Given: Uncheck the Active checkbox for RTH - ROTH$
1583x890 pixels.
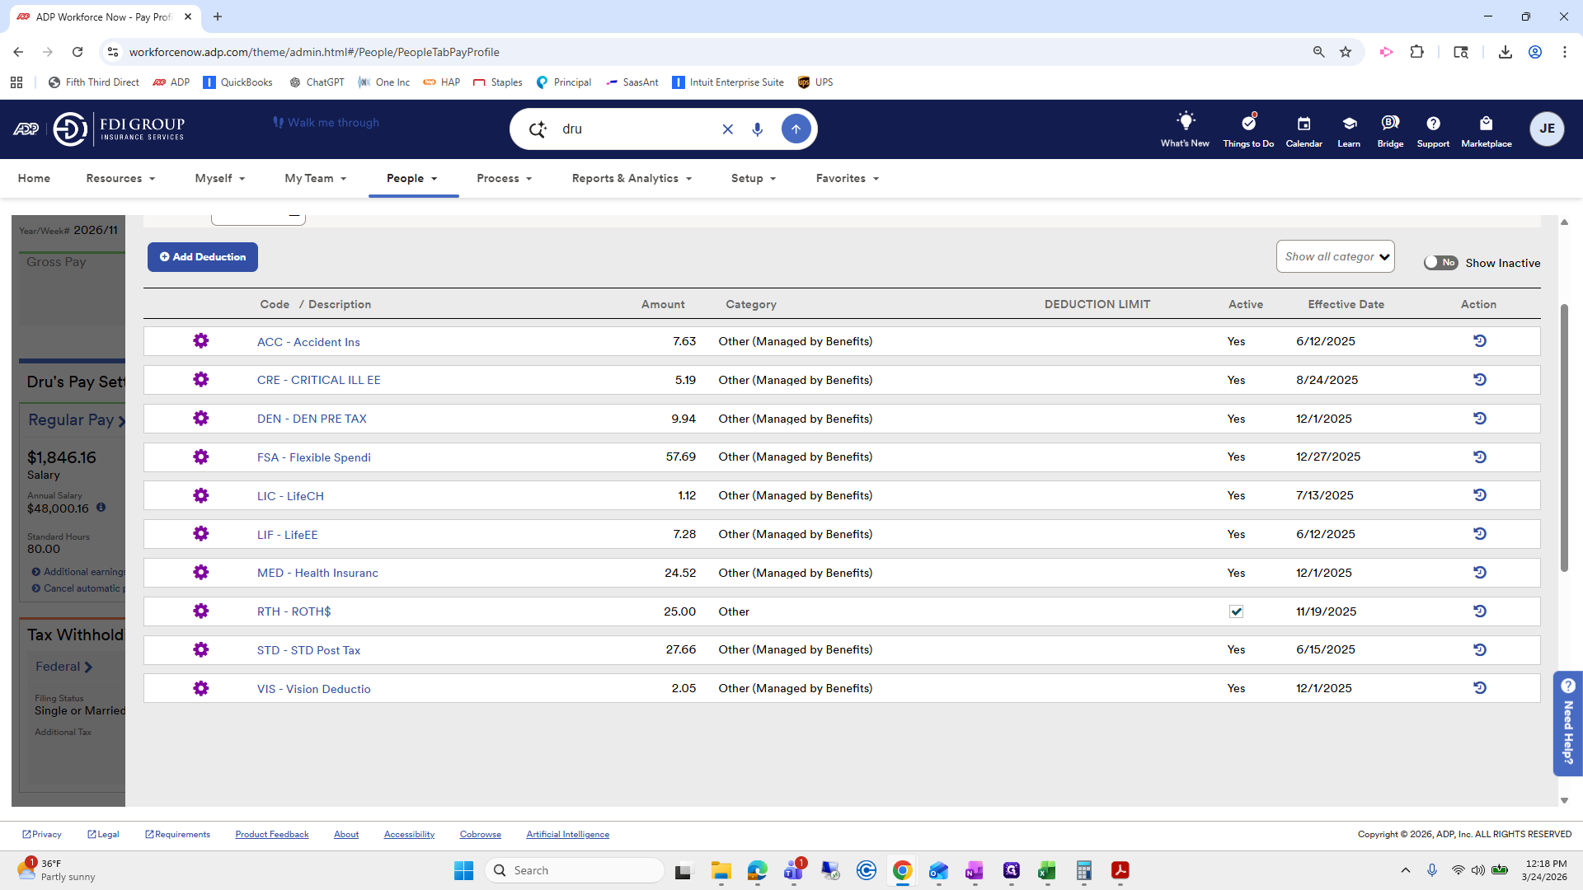Looking at the screenshot, I should pos(1236,611).
